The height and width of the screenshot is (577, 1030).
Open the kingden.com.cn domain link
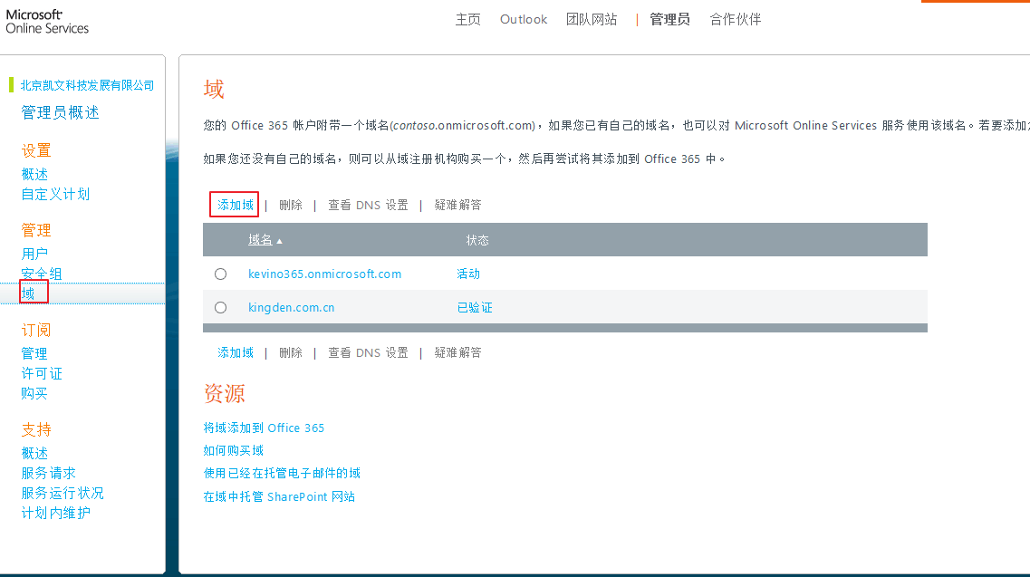[291, 308]
